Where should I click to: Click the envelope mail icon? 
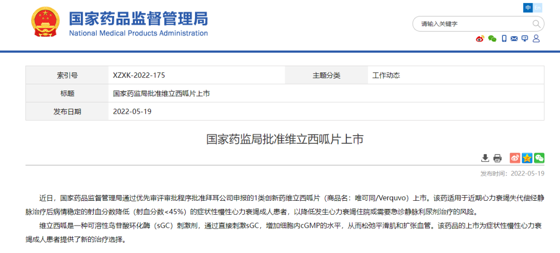pyautogui.click(x=514, y=39)
